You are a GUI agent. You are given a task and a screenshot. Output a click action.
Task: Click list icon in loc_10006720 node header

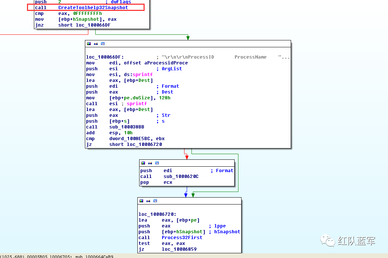pos(155,201)
